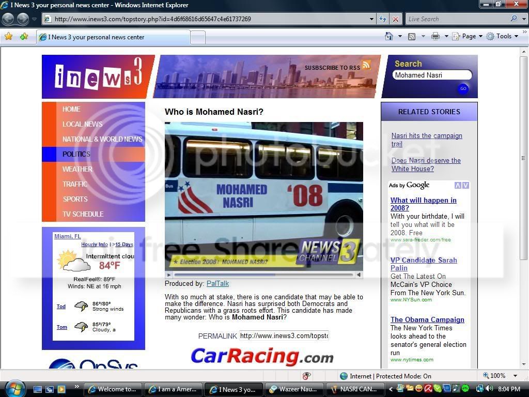529x397 pixels.
Task: Click the Home icon in IE toolbar
Action: click(389, 36)
